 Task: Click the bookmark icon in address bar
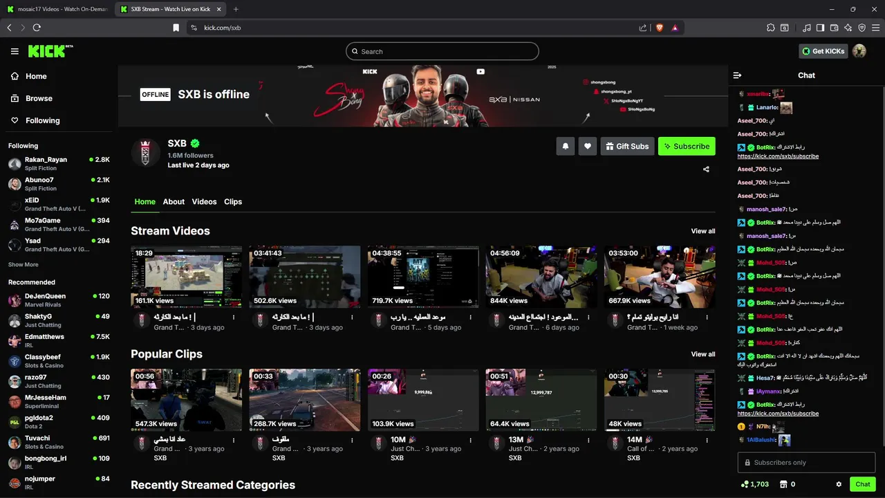point(176,28)
